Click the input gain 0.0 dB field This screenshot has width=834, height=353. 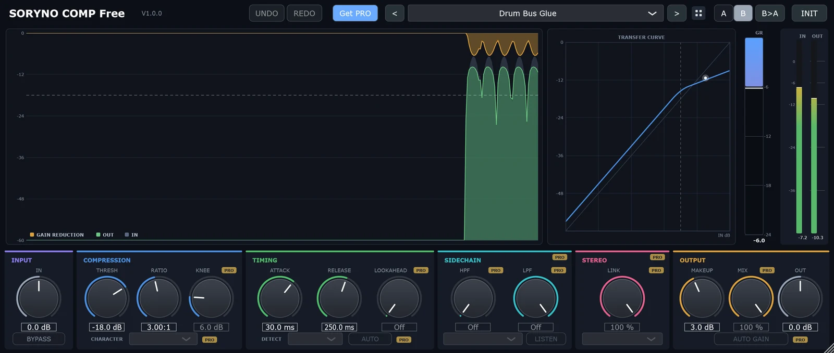point(39,327)
